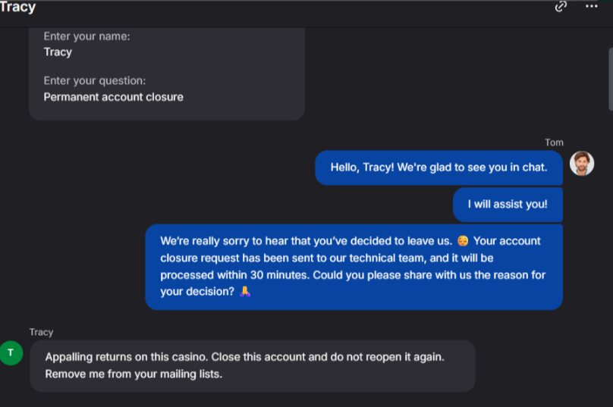Click the name value 'Tracy' in form

(58, 52)
